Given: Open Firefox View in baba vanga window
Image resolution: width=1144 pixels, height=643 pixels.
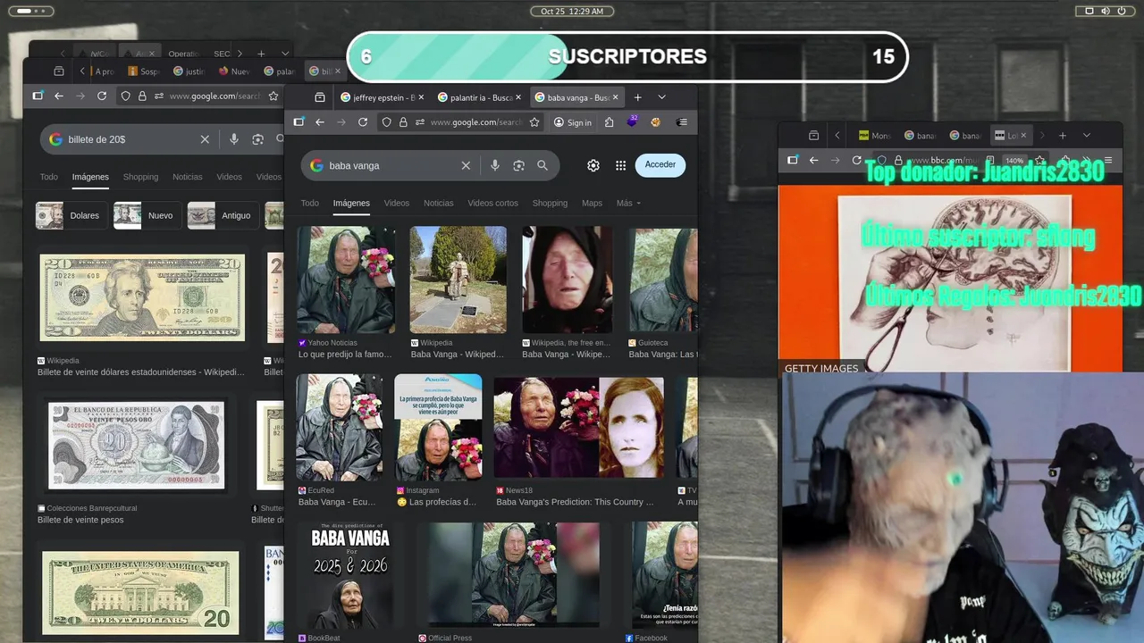Looking at the screenshot, I should coord(320,97).
